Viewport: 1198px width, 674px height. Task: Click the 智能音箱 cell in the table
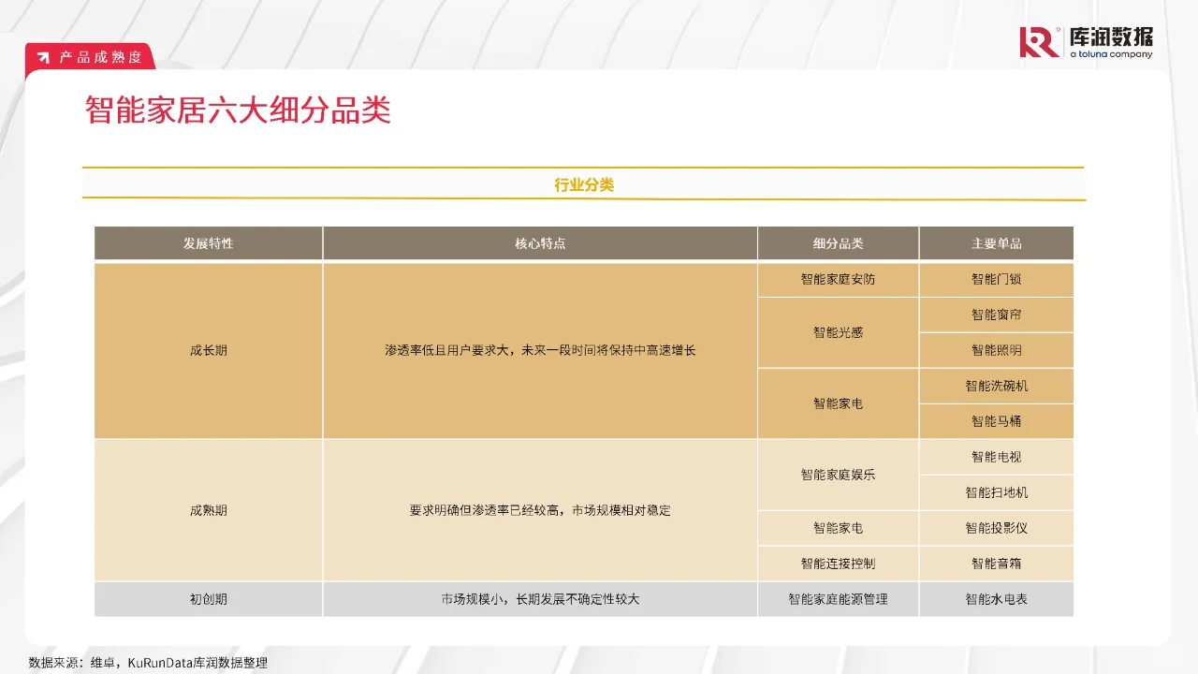click(x=996, y=564)
